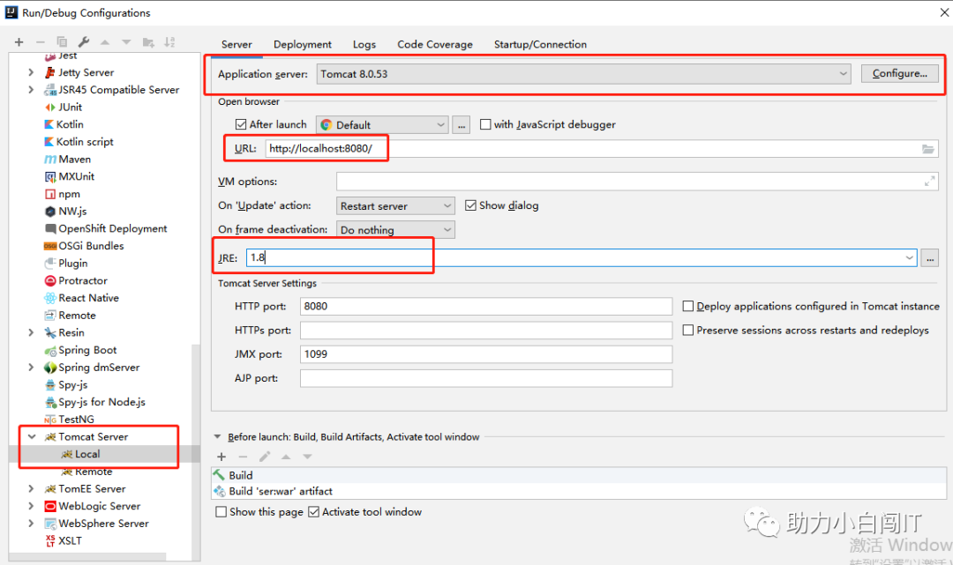Collapse the Tomcat Server node
Viewport: 953px width, 565px height.
tap(32, 437)
